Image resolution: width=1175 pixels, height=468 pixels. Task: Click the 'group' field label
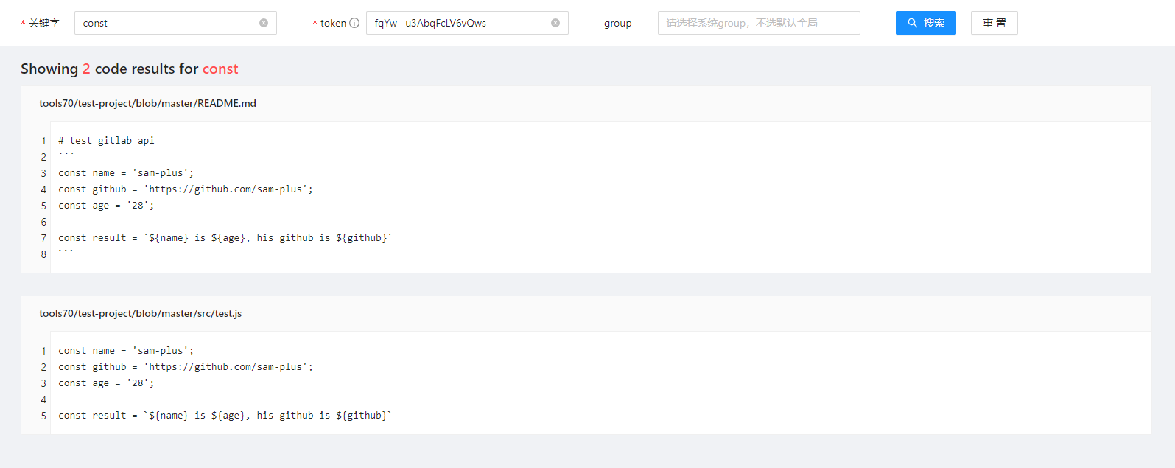coord(617,23)
